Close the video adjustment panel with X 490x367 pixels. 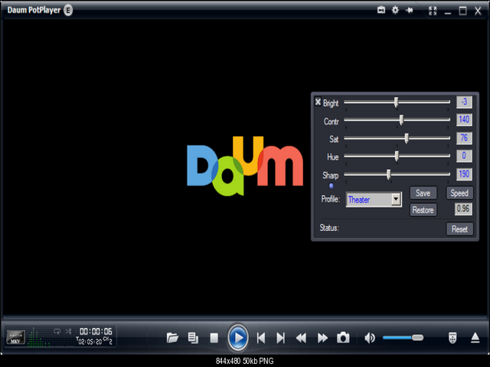318,102
